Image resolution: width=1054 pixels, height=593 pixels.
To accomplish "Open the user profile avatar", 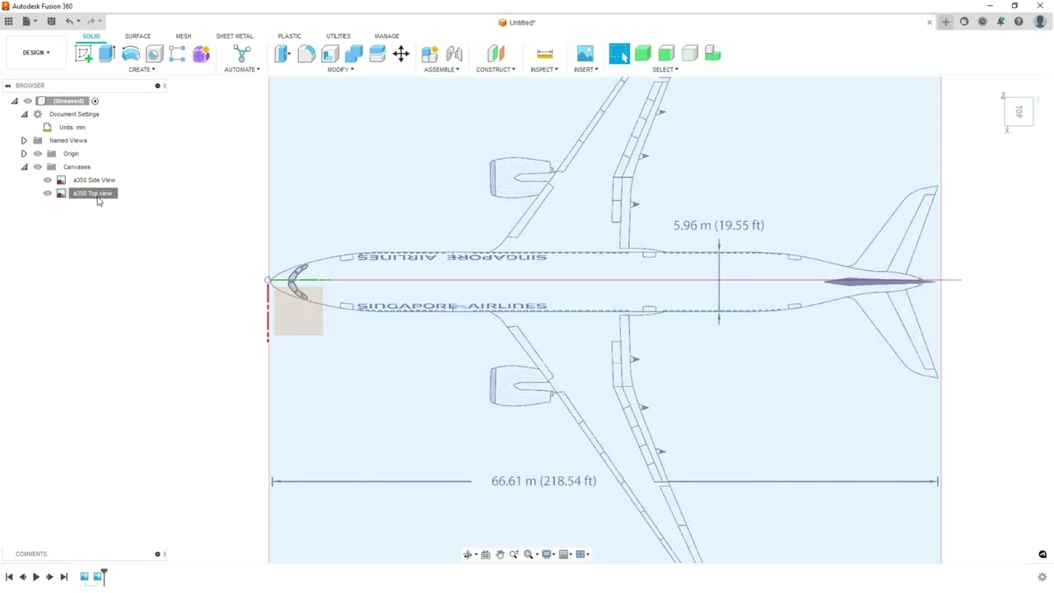I will point(1040,22).
